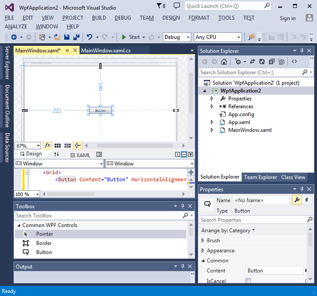Save the current file with floppy icon
The height and width of the screenshot is (296, 317).
click(67, 37)
